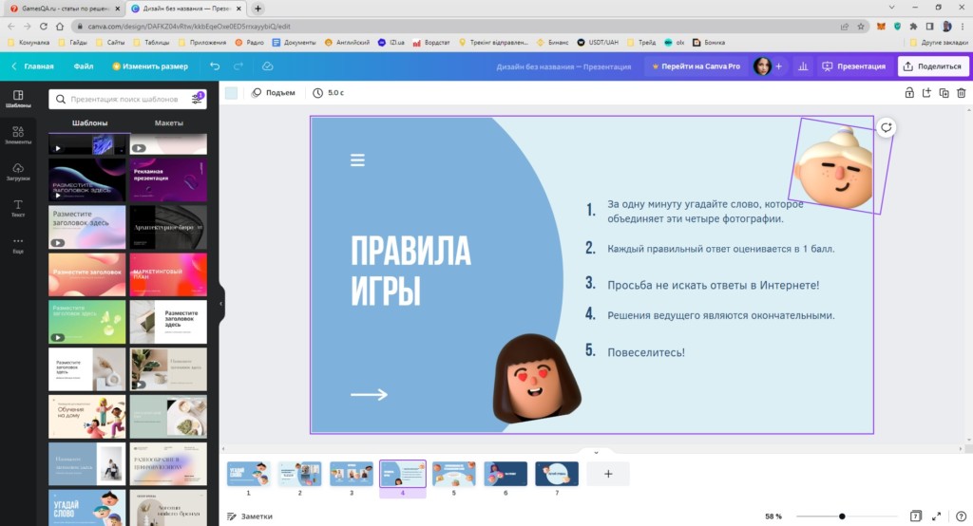Open the user avatar profile picture
The height and width of the screenshot is (526, 973).
tap(762, 66)
